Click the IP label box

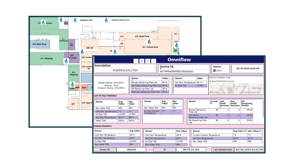point(164,149)
